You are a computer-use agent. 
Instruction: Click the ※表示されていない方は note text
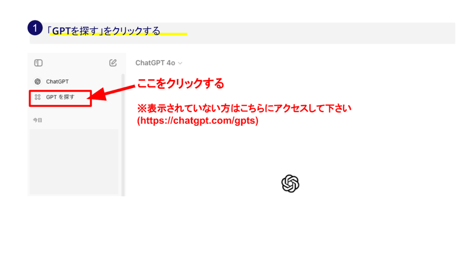click(x=245, y=109)
